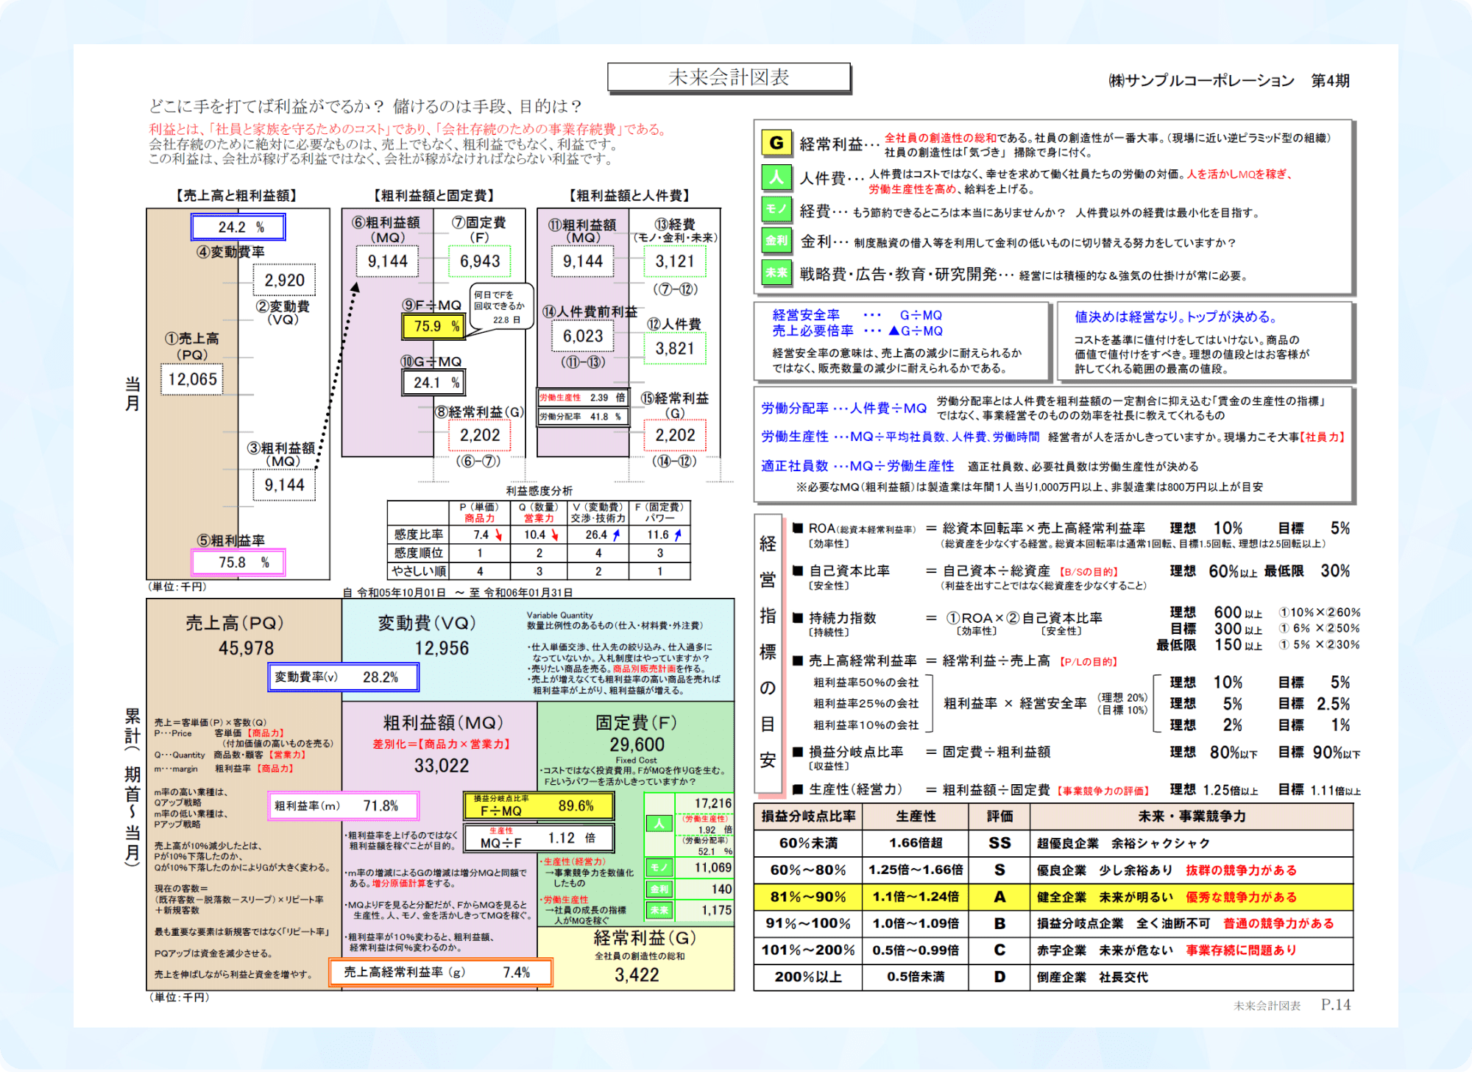Click the 労働分配率 人件費÷MQ definition

click(x=844, y=408)
